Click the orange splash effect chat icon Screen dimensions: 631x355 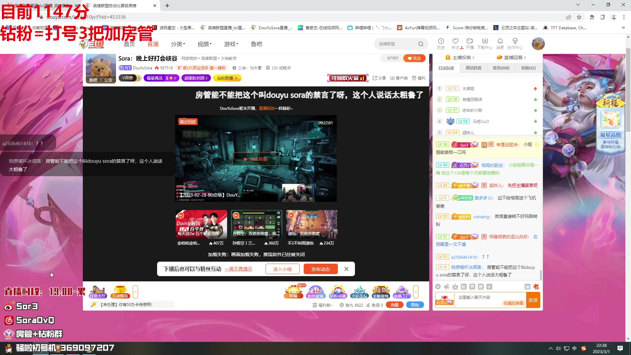(x=536, y=287)
